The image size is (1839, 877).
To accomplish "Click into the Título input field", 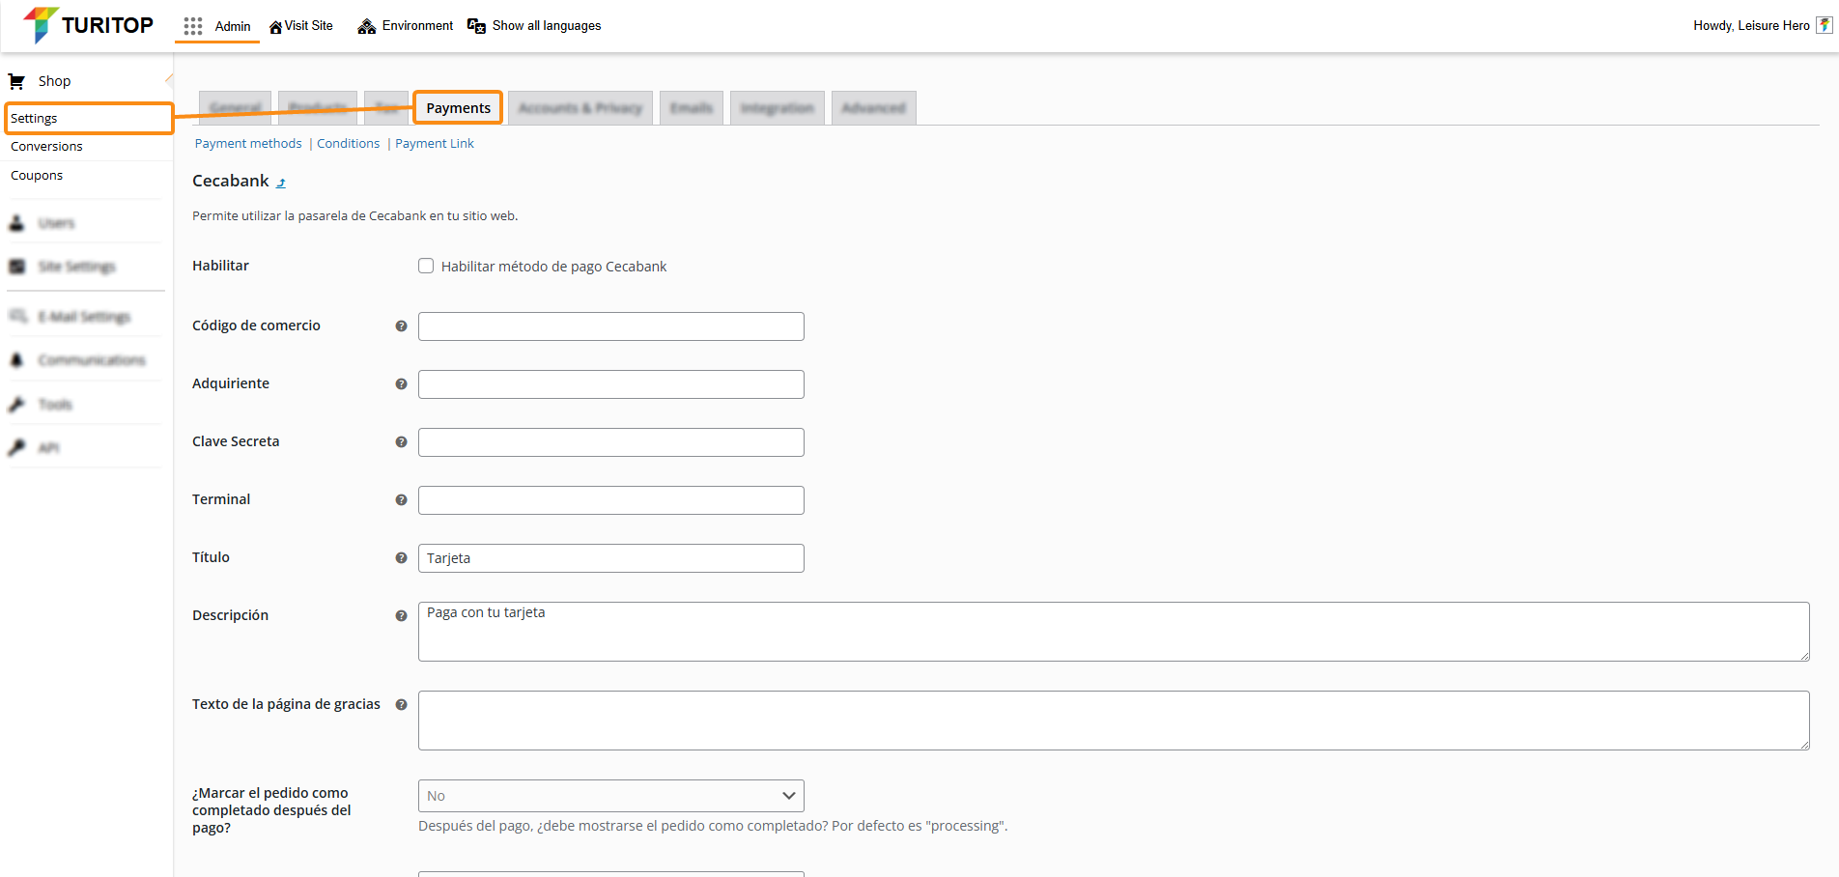I will click(610, 558).
